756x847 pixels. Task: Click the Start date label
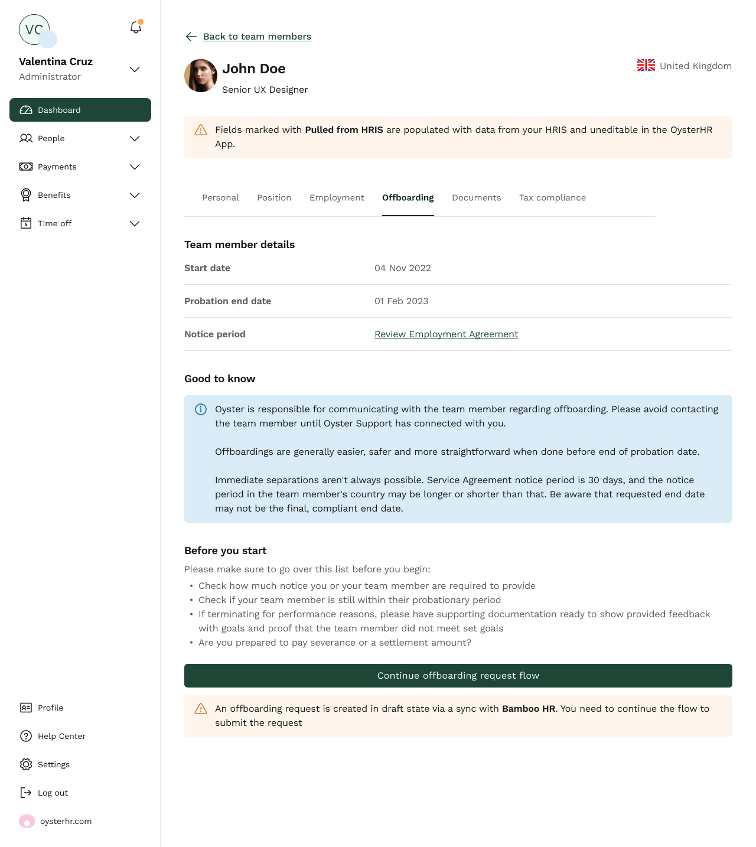pyautogui.click(x=207, y=268)
